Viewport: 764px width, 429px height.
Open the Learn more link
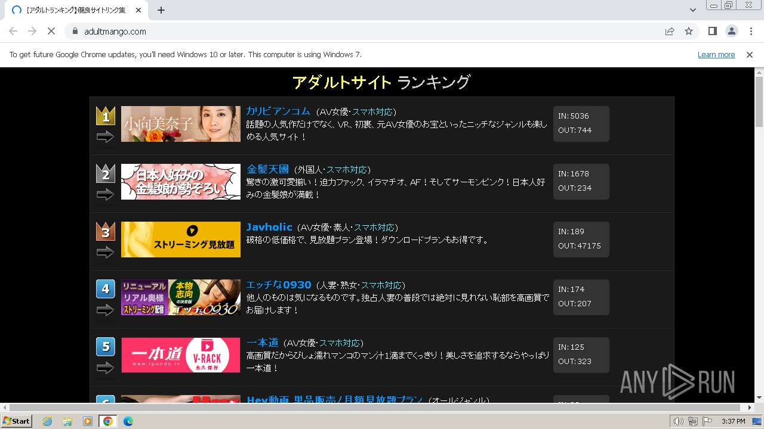click(716, 54)
